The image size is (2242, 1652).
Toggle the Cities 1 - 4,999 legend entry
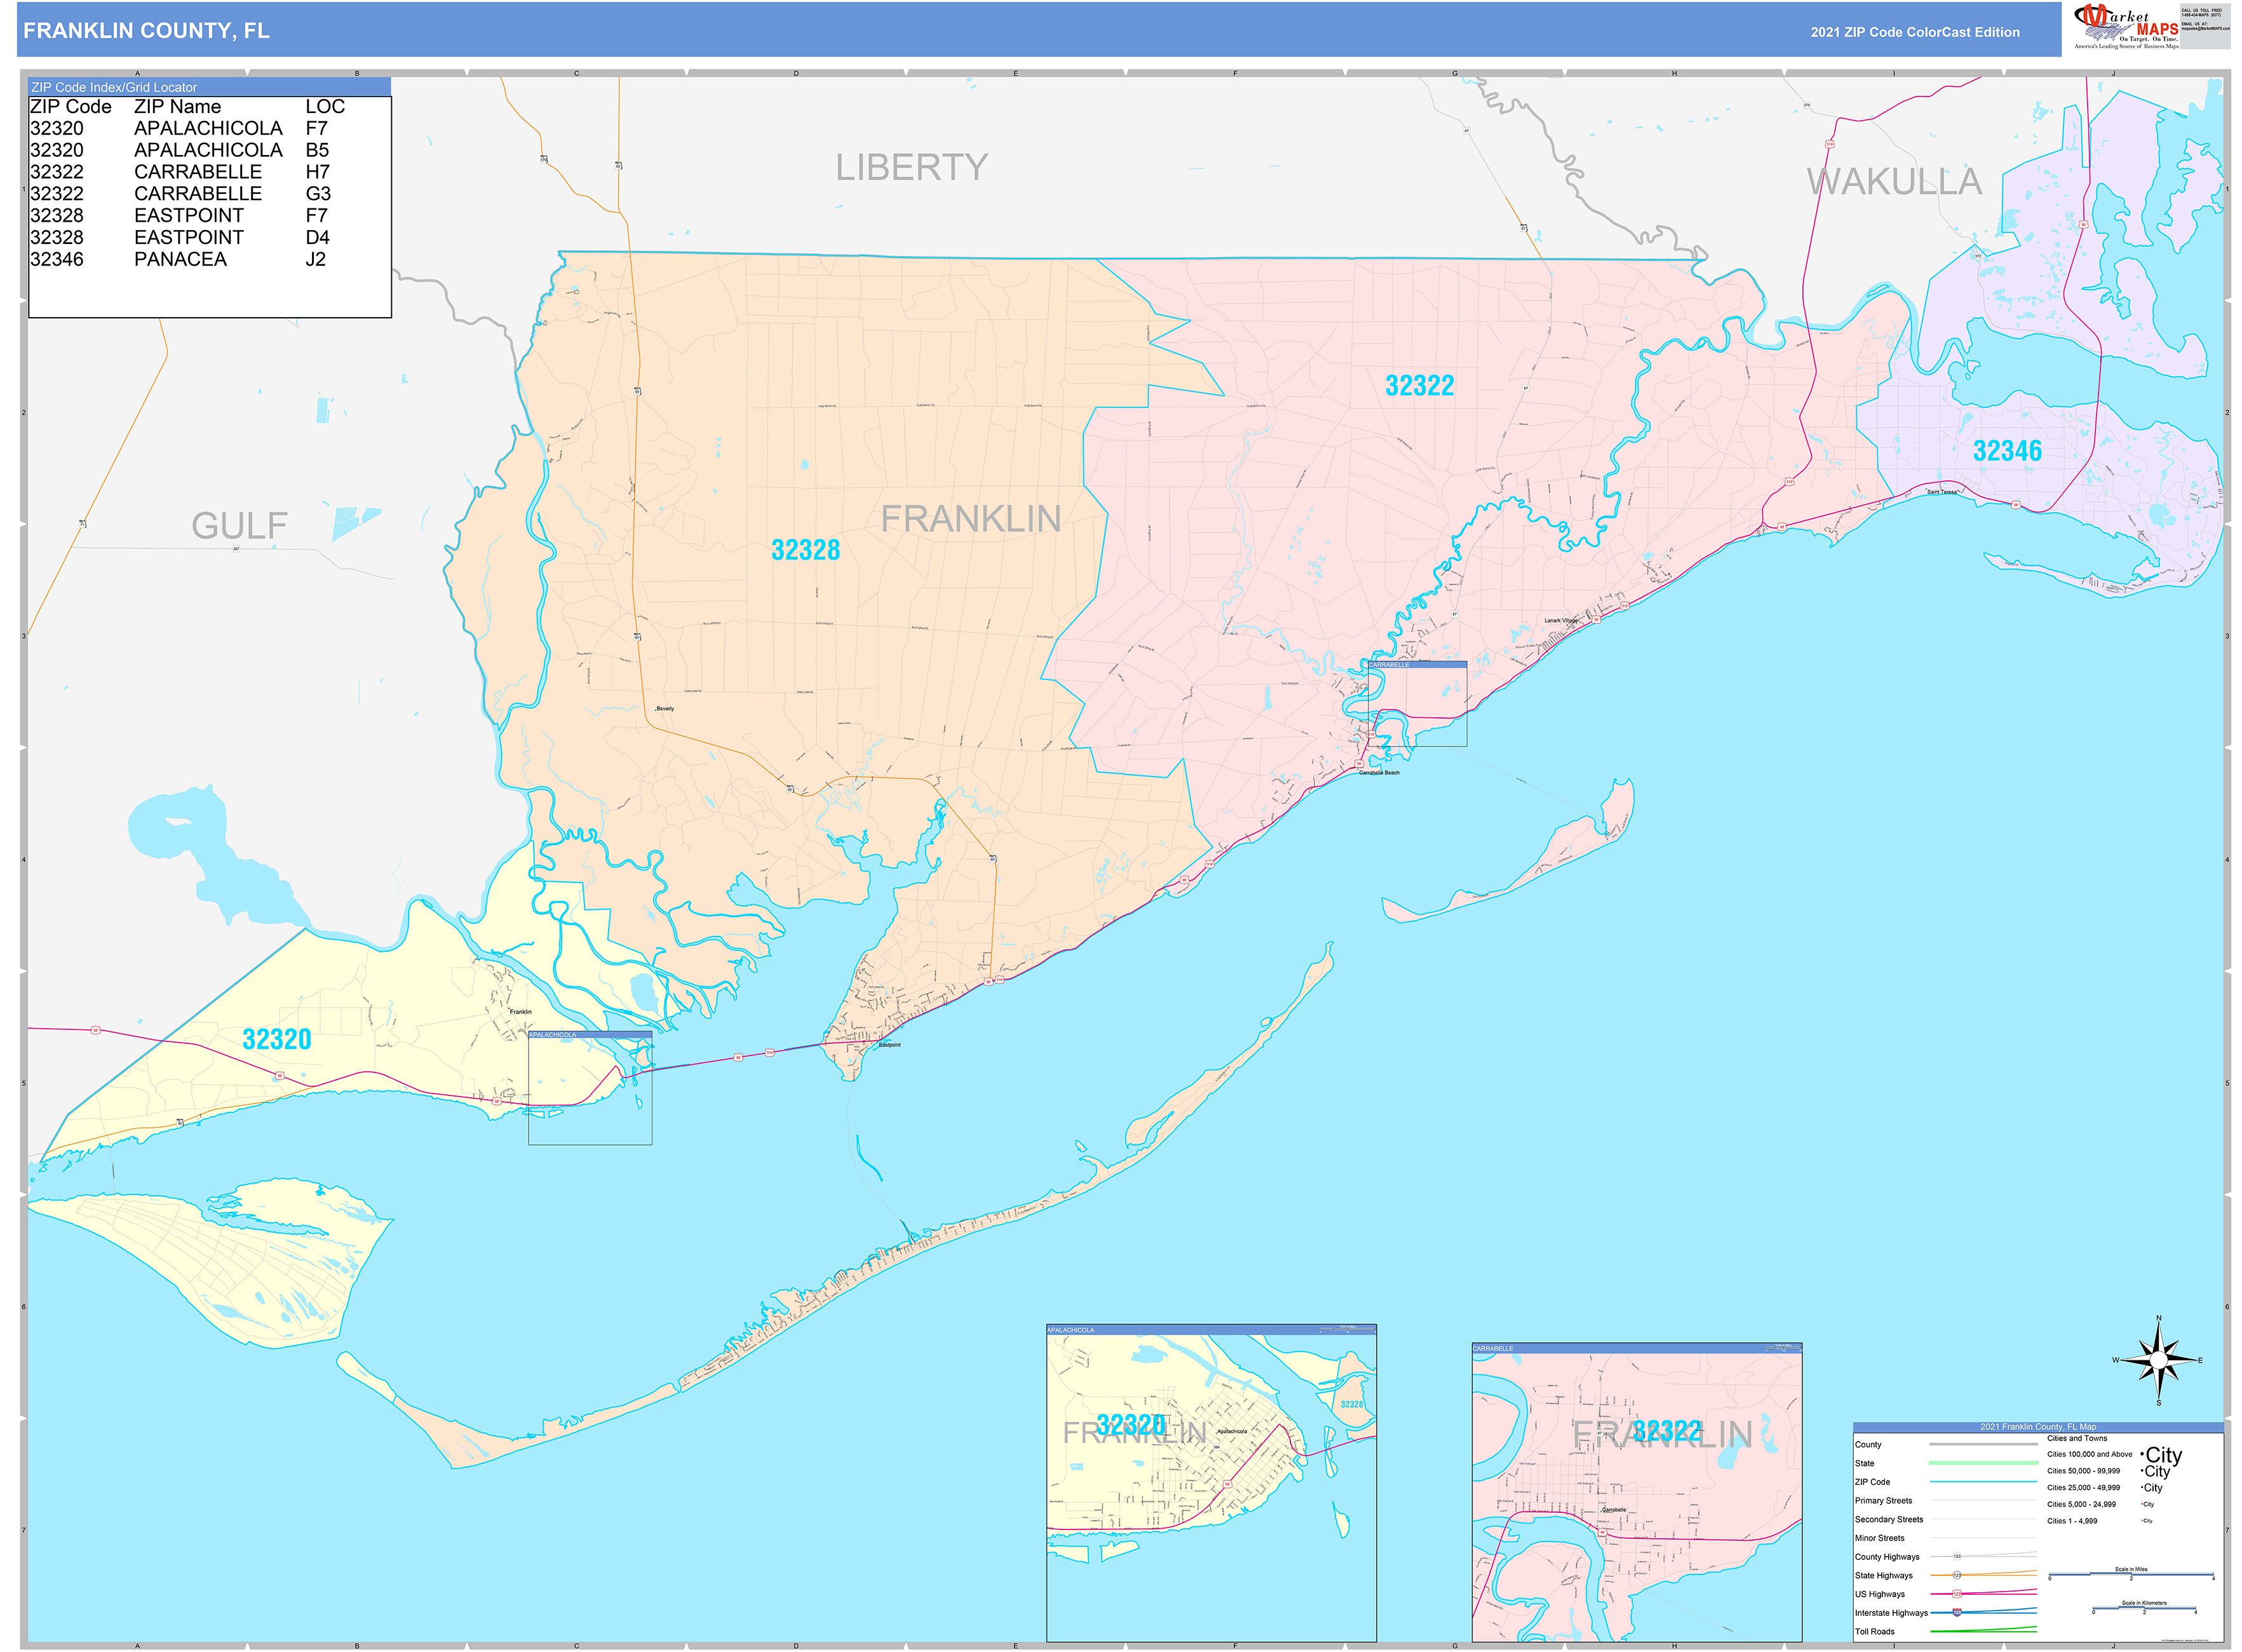click(2074, 1520)
